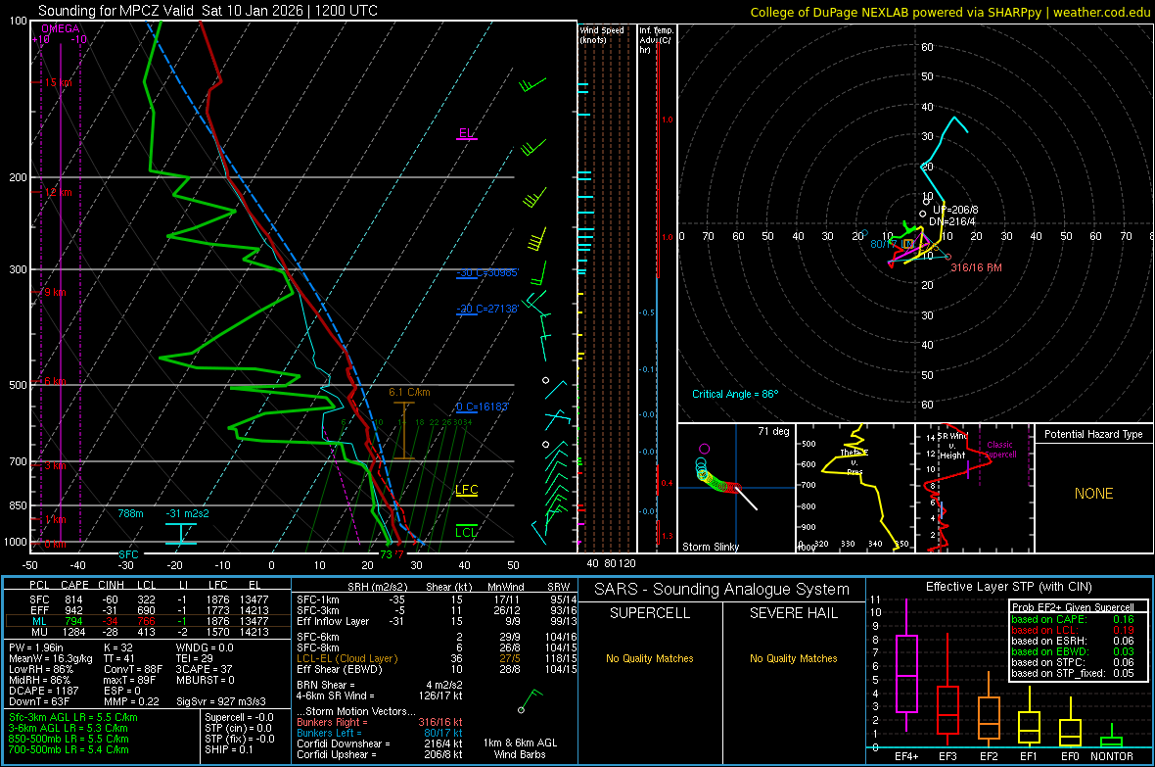Select the yellow LFC marker
The height and width of the screenshot is (767, 1155).
pyautogui.click(x=466, y=490)
